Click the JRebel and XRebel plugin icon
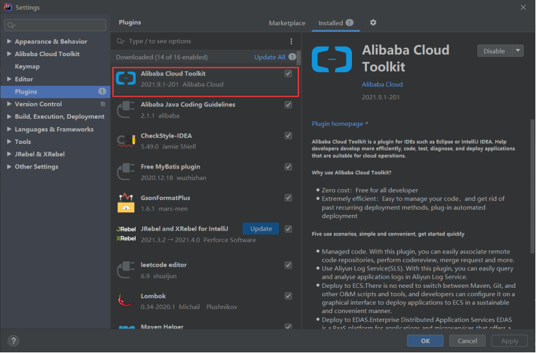The height and width of the screenshot is (353, 536). [126, 234]
